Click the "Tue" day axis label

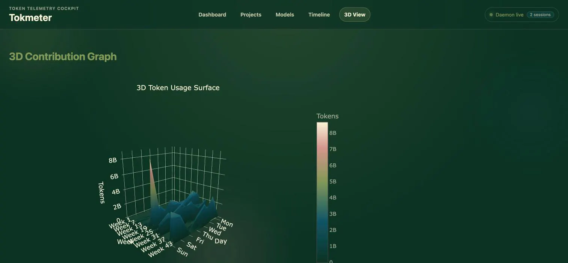(x=221, y=227)
